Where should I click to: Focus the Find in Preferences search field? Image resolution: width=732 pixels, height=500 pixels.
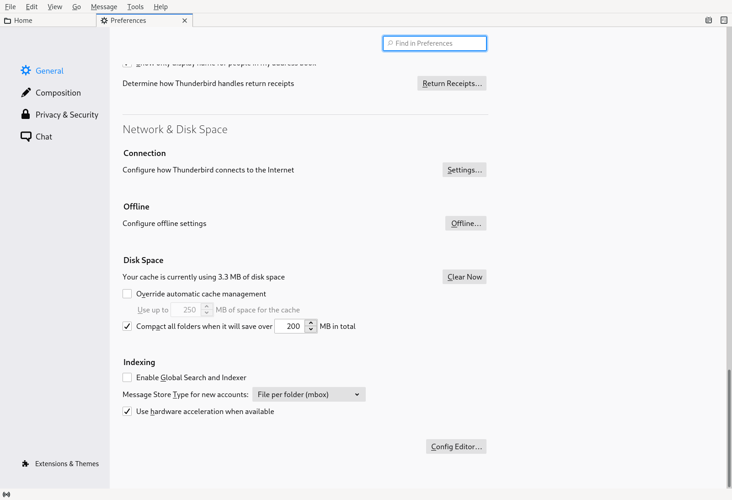click(434, 43)
